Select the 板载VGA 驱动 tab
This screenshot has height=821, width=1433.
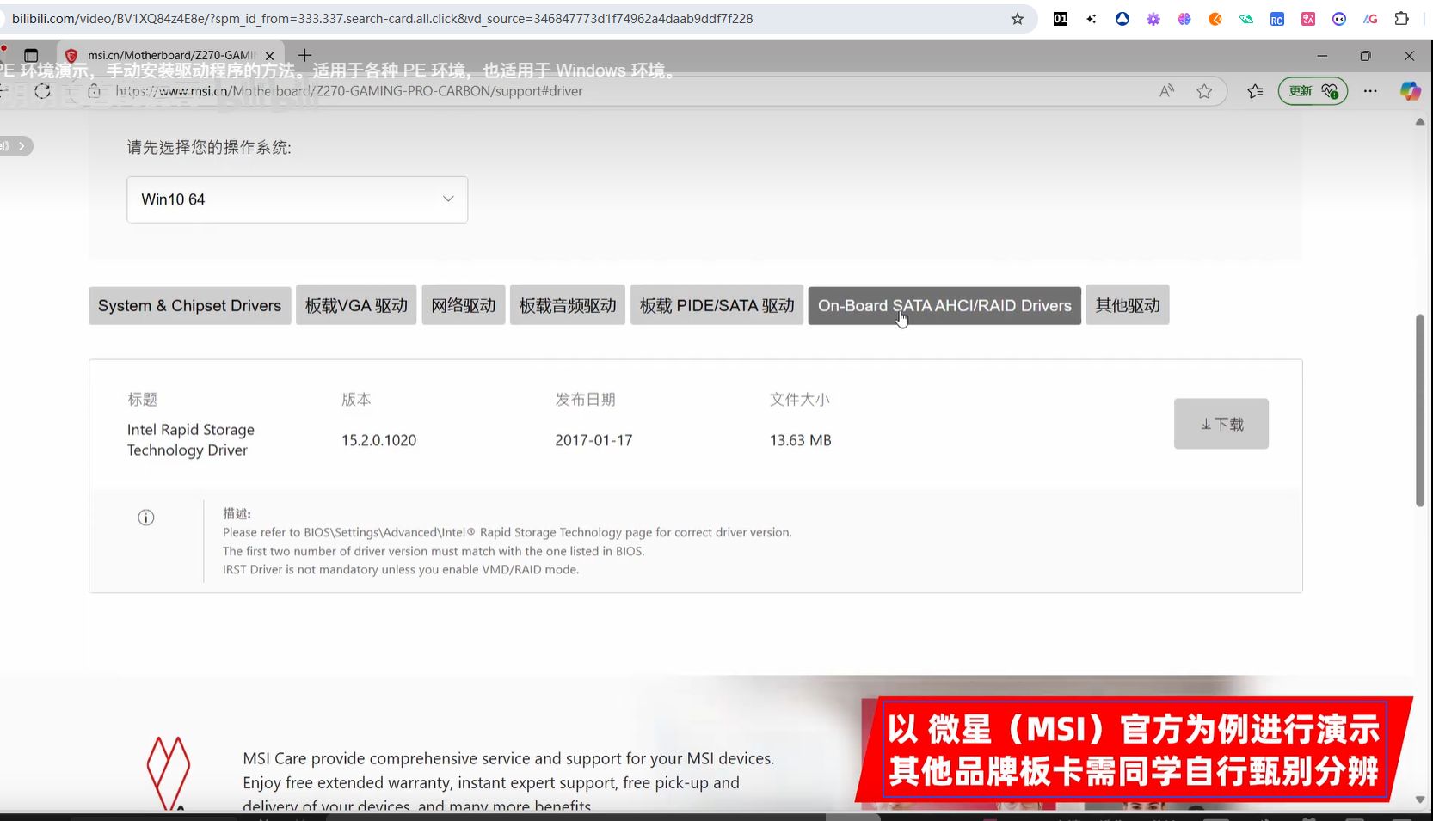356,306
